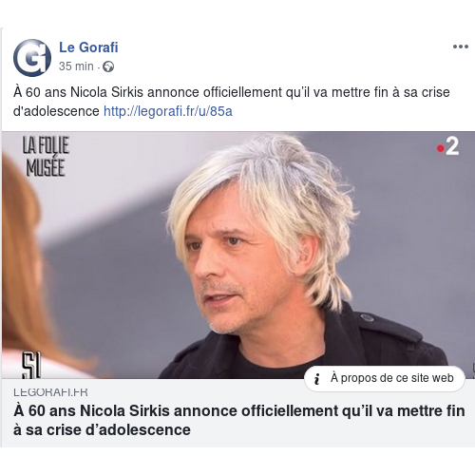This screenshot has height=475, width=475.
Task: Click the info icon beside À propos
Action: point(317,378)
